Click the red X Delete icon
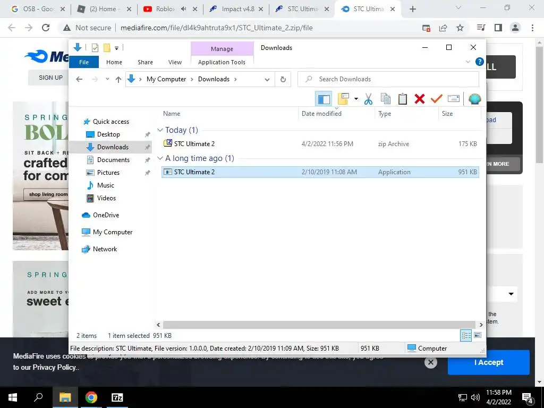This screenshot has width=544, height=408. (x=420, y=99)
